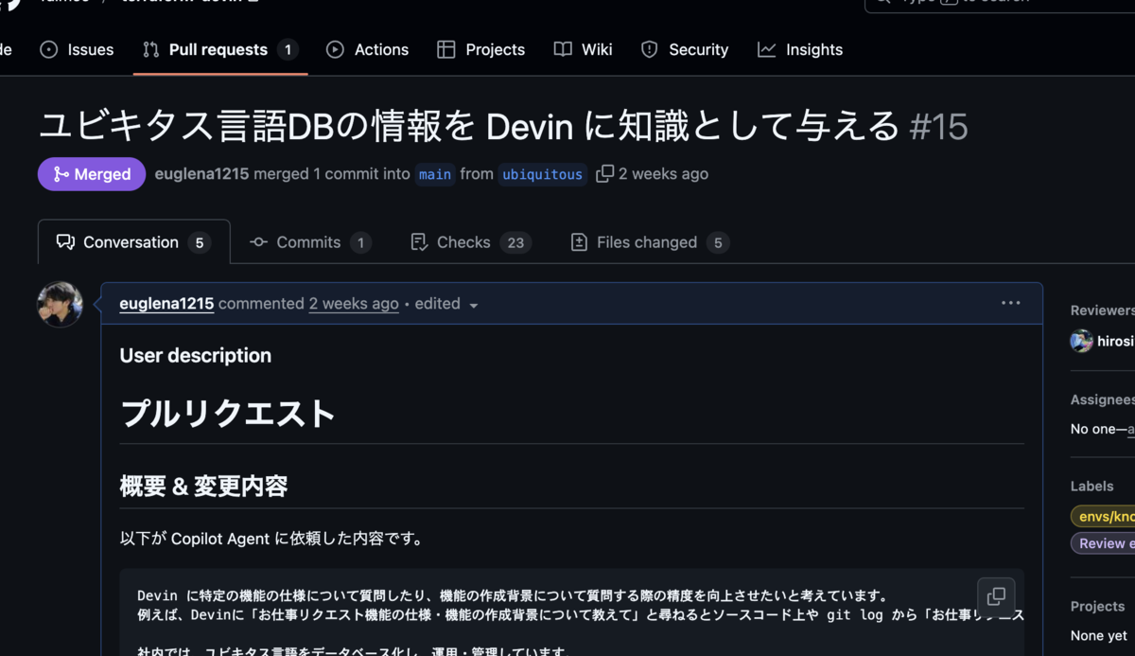Click the Conversation speech bubble icon
This screenshot has width=1135, height=656.
click(65, 242)
